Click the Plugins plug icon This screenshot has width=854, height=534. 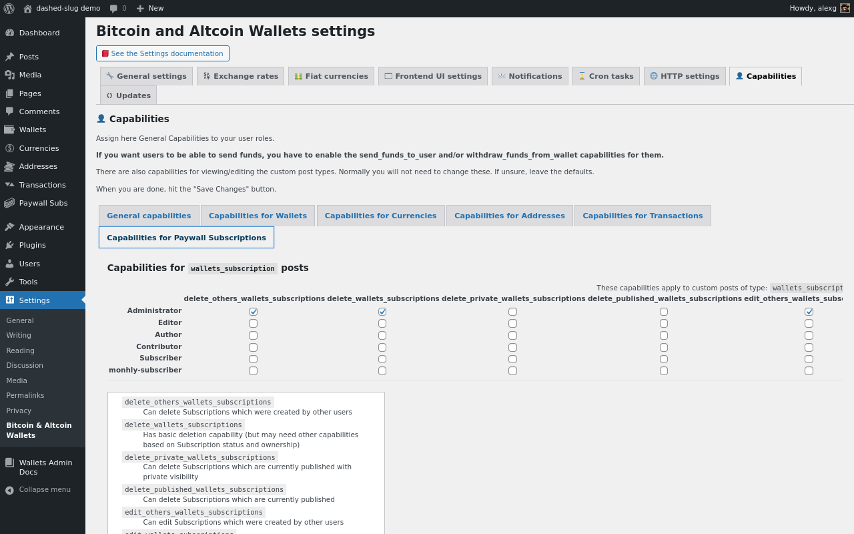9,245
